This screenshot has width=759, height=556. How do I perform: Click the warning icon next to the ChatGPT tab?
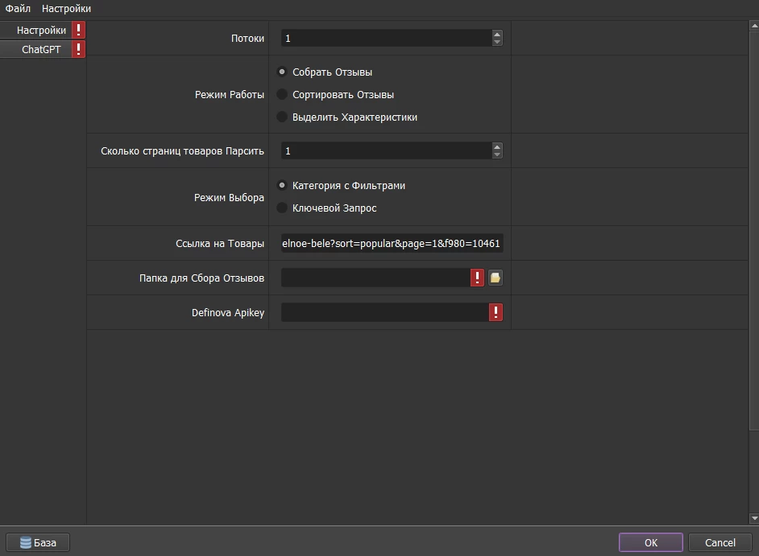tap(78, 49)
